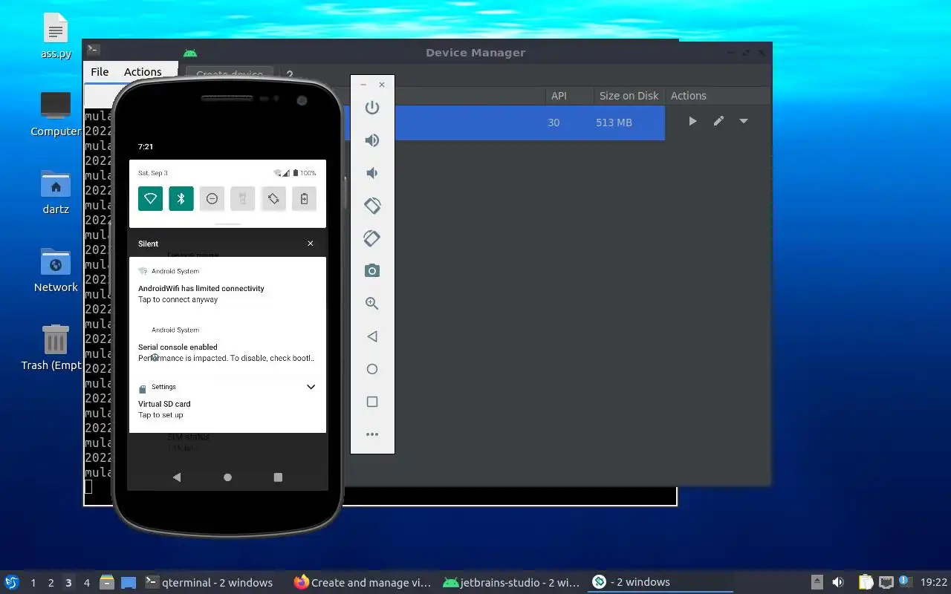This screenshot has width=951, height=594.
Task: Toggle the Bluetooth quick settings tile
Action: tap(181, 198)
